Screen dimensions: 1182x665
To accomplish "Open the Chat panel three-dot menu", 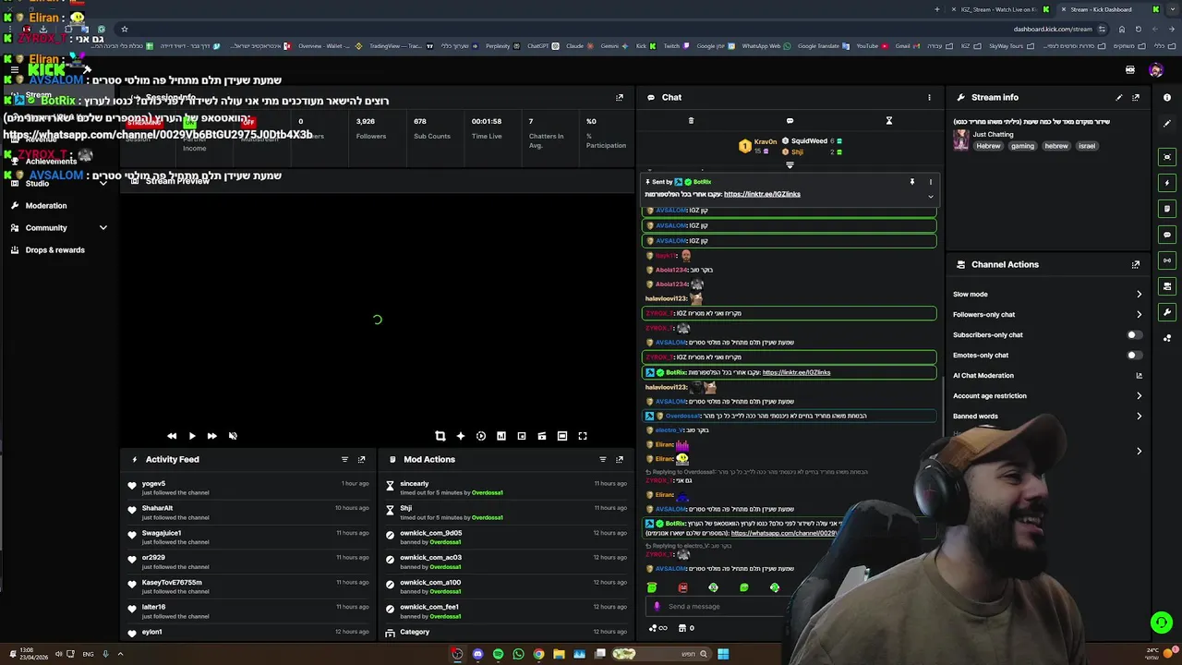I will 929,97.
